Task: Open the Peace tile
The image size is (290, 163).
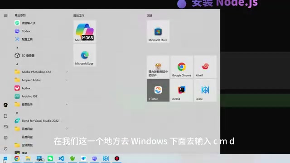Action: (205, 91)
